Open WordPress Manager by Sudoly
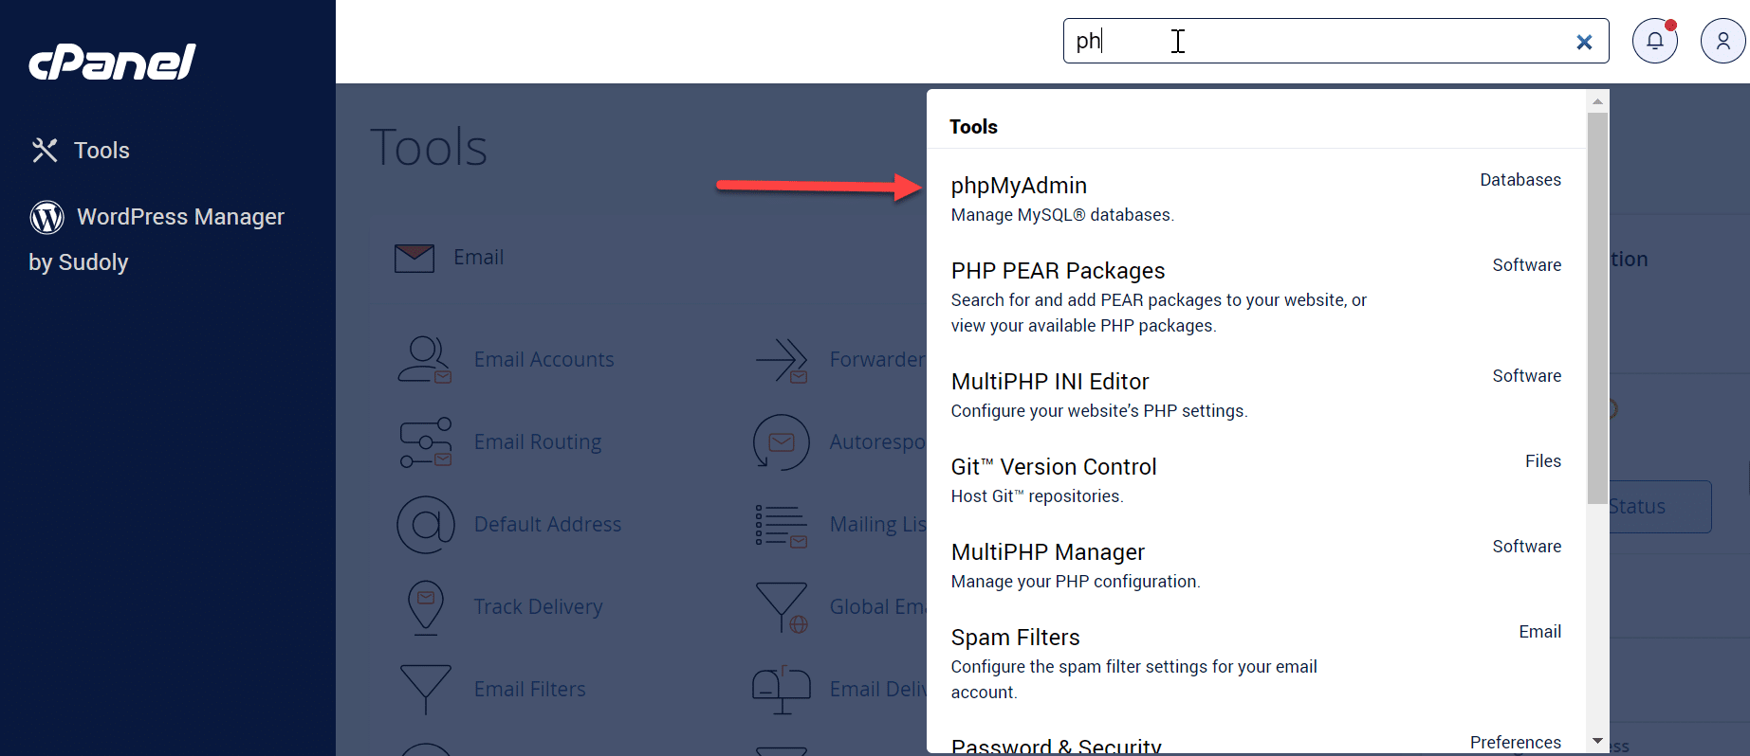The height and width of the screenshot is (756, 1750). click(x=157, y=239)
